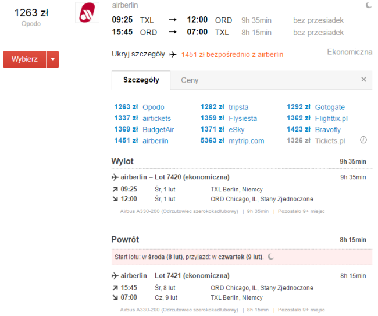Viewport: 378px width, 316px height.
Task: Click the Ekonomiczna class label
Action: (350, 52)
